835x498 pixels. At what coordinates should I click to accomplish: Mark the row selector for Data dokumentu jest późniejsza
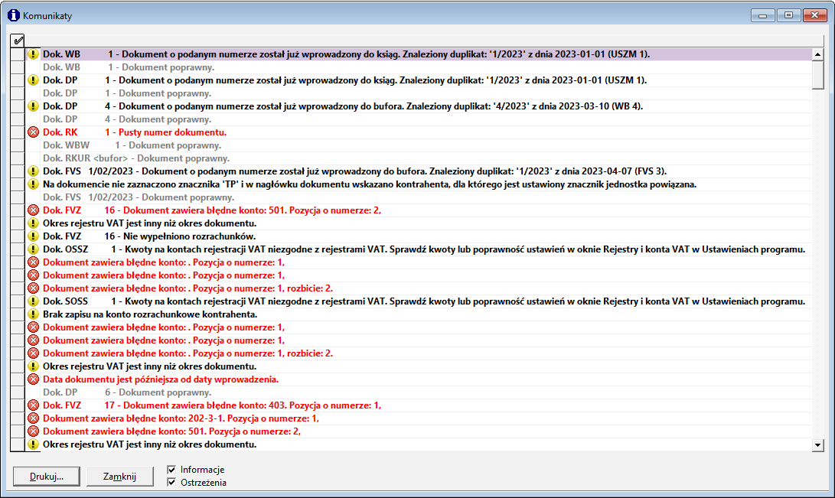coord(18,379)
